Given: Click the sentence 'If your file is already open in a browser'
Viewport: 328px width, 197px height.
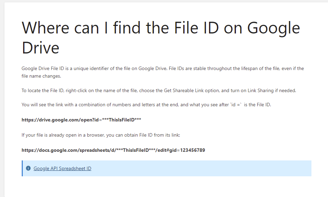Looking at the screenshot, I should (101, 135).
